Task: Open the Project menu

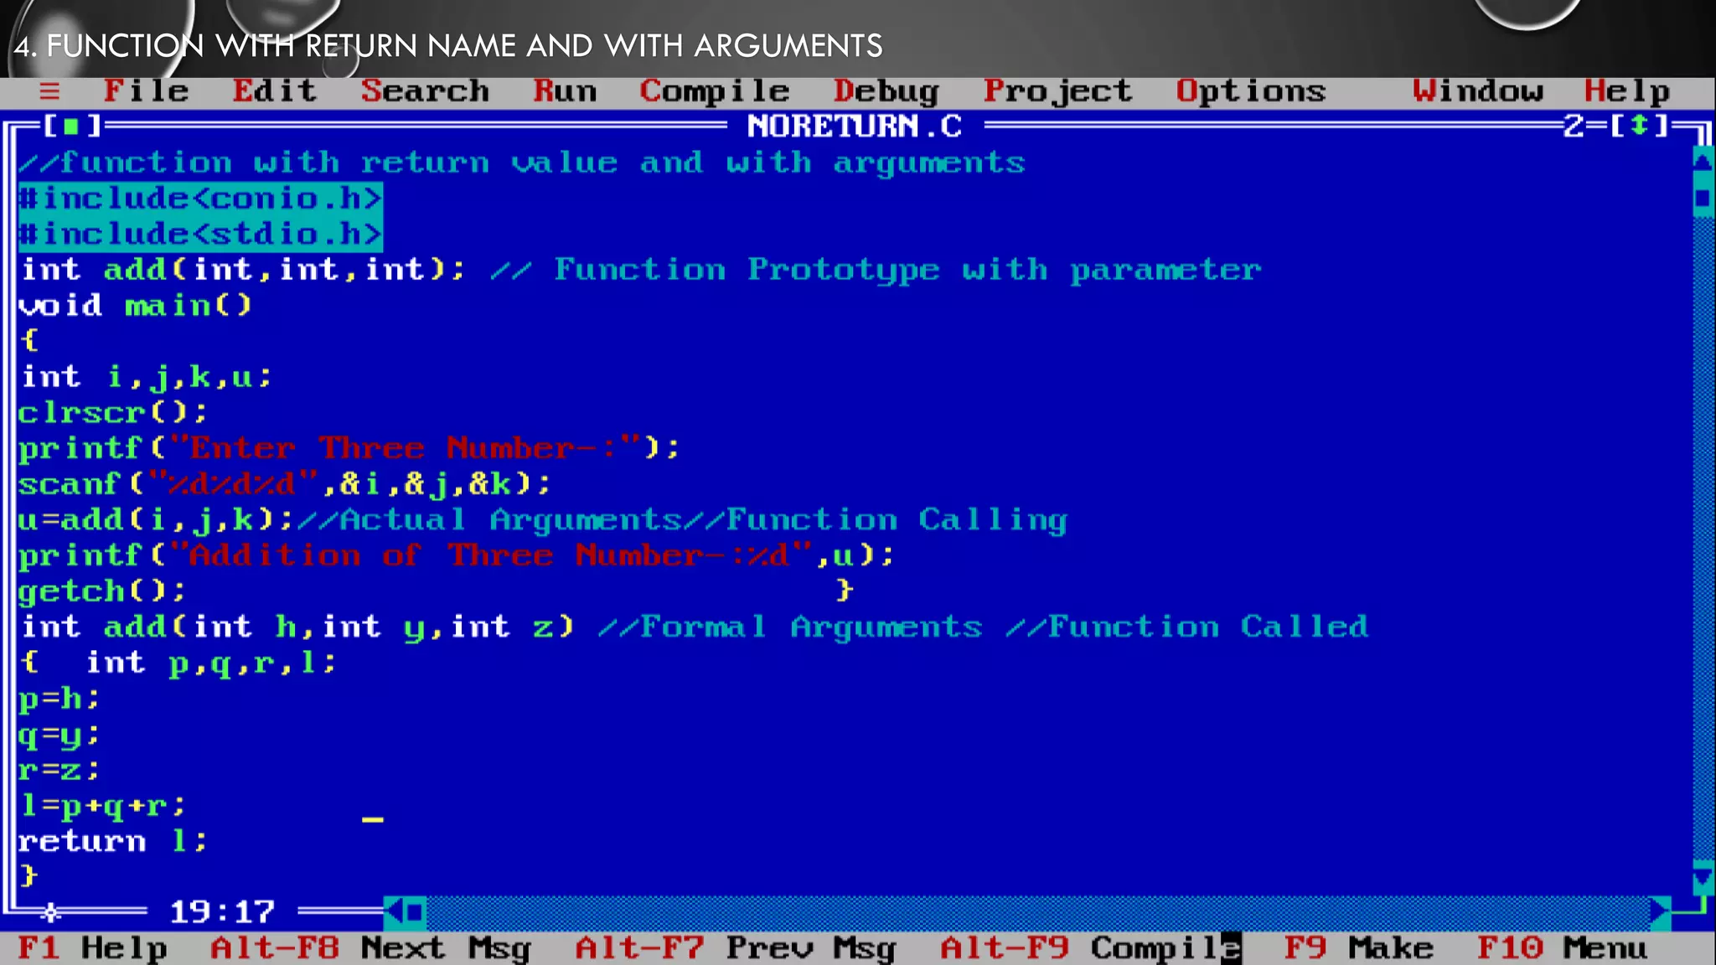Action: [x=1057, y=91]
